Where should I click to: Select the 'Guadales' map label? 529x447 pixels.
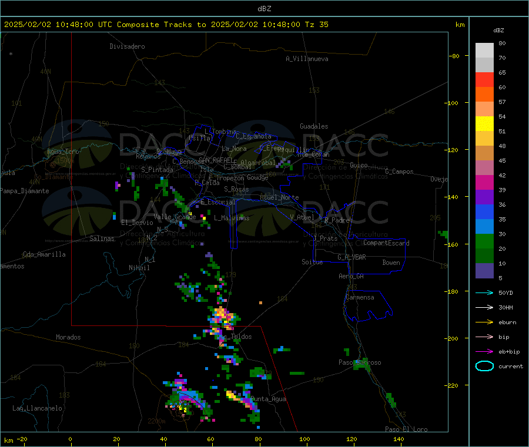314,126
